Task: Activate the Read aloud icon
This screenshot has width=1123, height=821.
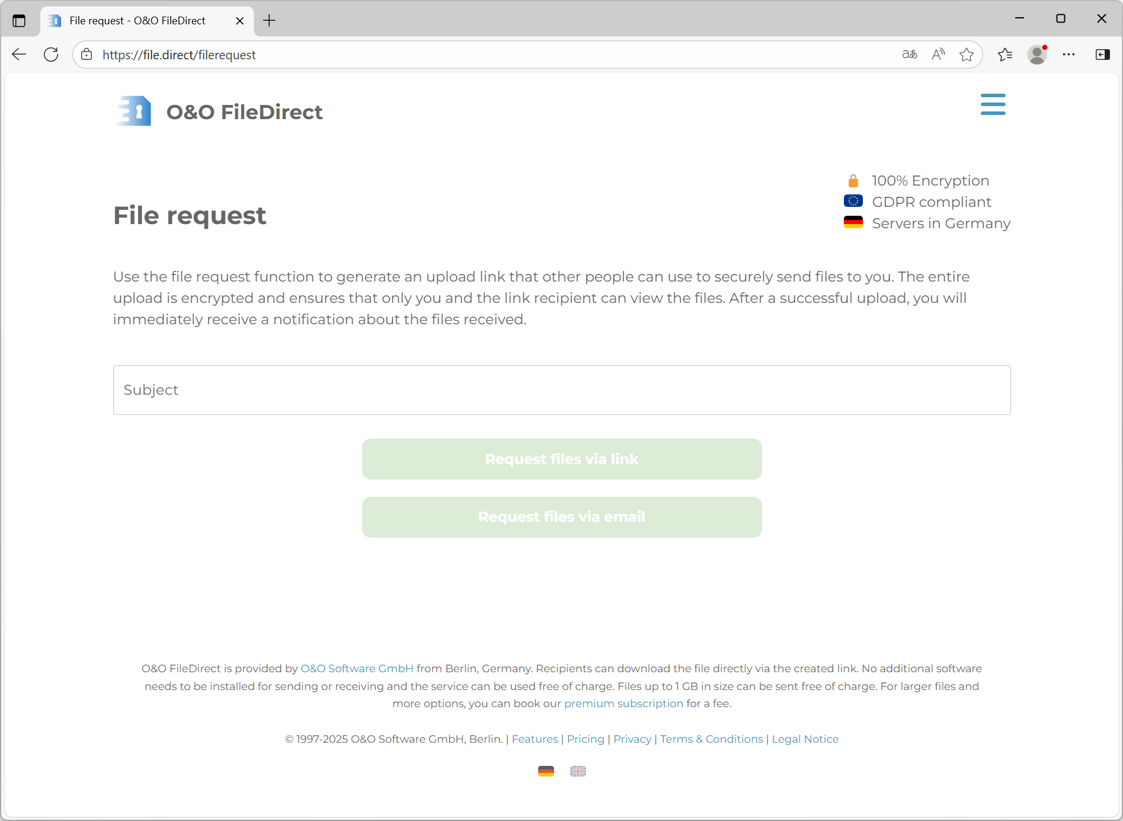Action: pos(938,55)
